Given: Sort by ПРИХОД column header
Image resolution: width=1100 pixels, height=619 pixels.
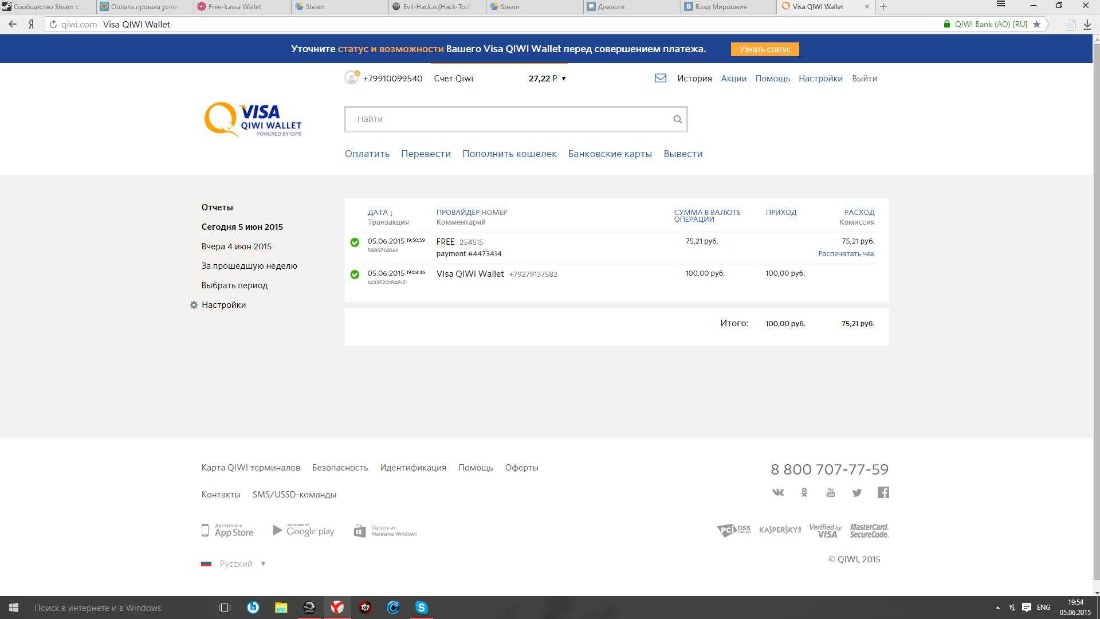Looking at the screenshot, I should pyautogui.click(x=781, y=212).
